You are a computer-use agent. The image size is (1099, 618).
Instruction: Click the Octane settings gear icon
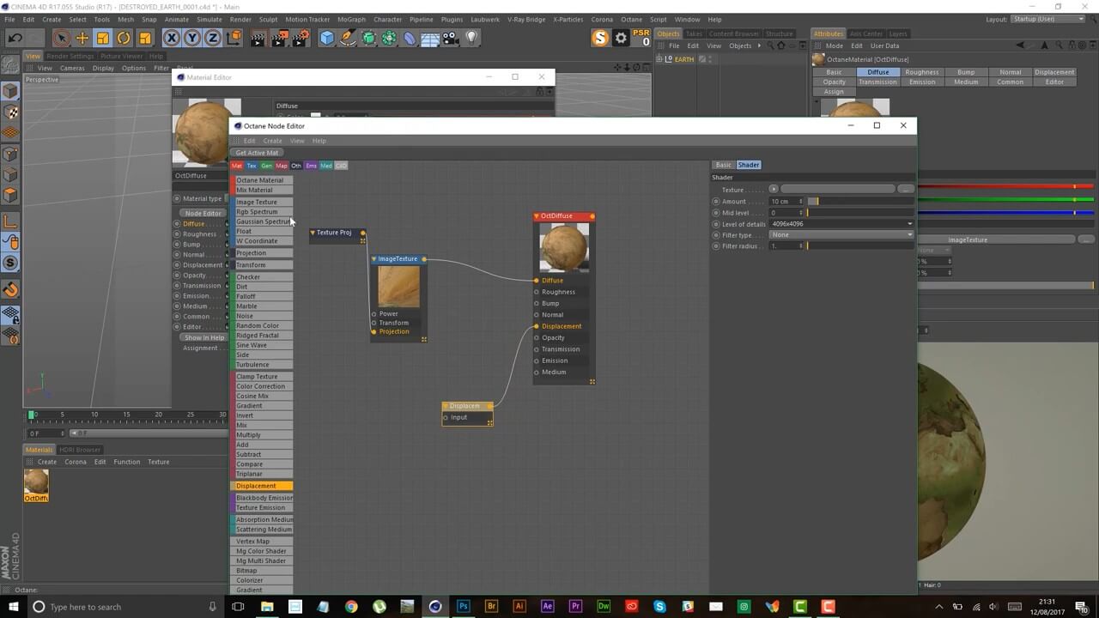click(x=621, y=38)
